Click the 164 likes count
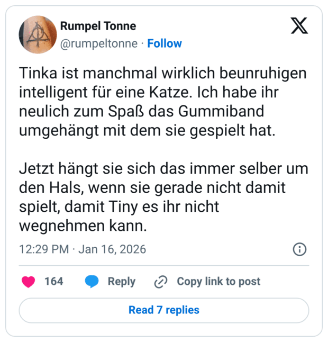Viewport: 328px width, 342px height. click(53, 282)
